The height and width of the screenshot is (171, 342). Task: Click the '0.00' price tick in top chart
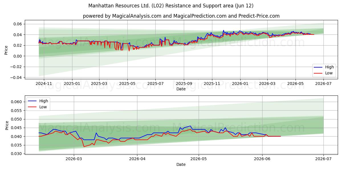click(x=18, y=56)
